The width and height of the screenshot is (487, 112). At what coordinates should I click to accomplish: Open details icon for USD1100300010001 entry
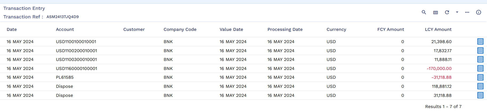point(480,59)
